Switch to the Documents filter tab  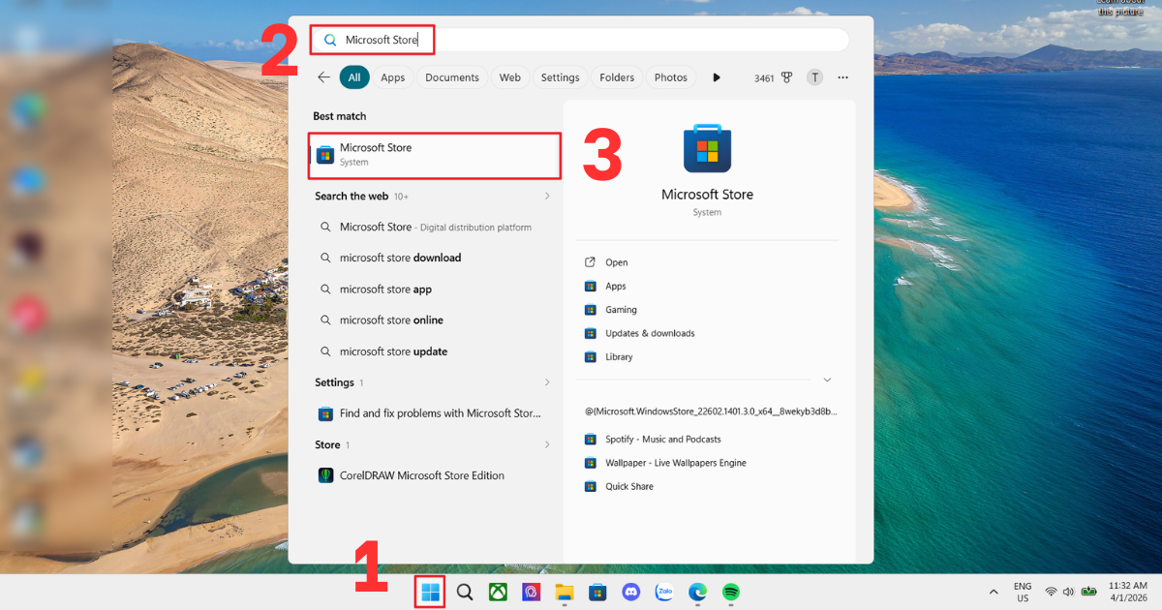[x=452, y=77]
